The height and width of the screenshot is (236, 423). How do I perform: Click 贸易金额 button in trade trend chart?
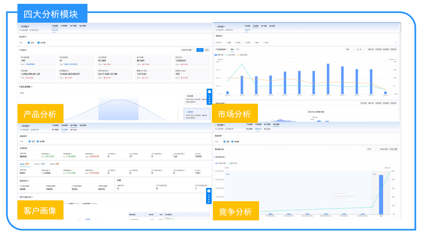[393, 49]
